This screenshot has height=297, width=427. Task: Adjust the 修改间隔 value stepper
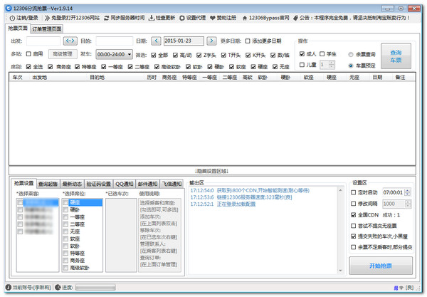coord(407,204)
